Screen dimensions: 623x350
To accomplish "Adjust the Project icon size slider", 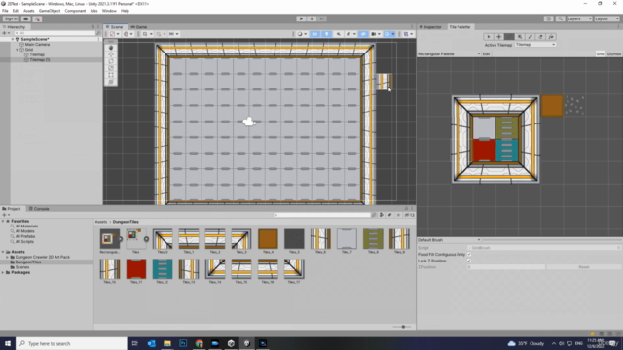I will click(x=402, y=327).
